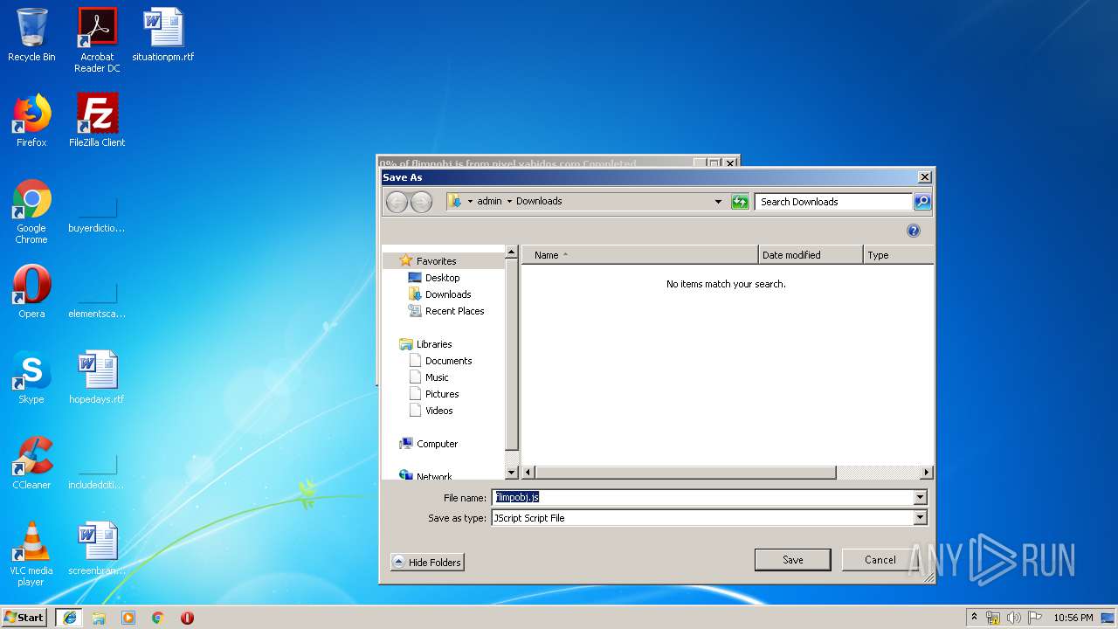The image size is (1118, 629).
Task: Sort by Type column header
Action: tap(898, 255)
